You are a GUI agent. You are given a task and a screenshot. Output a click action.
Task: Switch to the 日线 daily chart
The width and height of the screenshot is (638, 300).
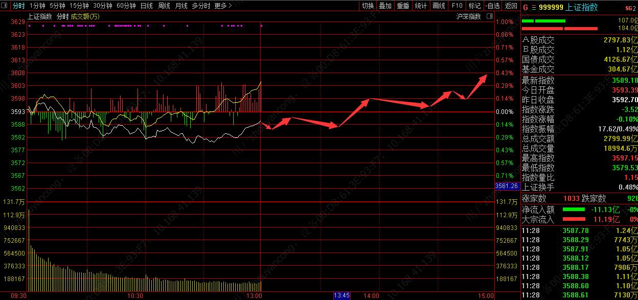(x=146, y=6)
